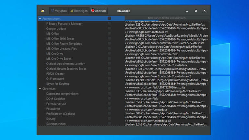Tick the Outlook Appointment Location checkbox
This screenshot has height=140, width=249.
click(109, 63)
